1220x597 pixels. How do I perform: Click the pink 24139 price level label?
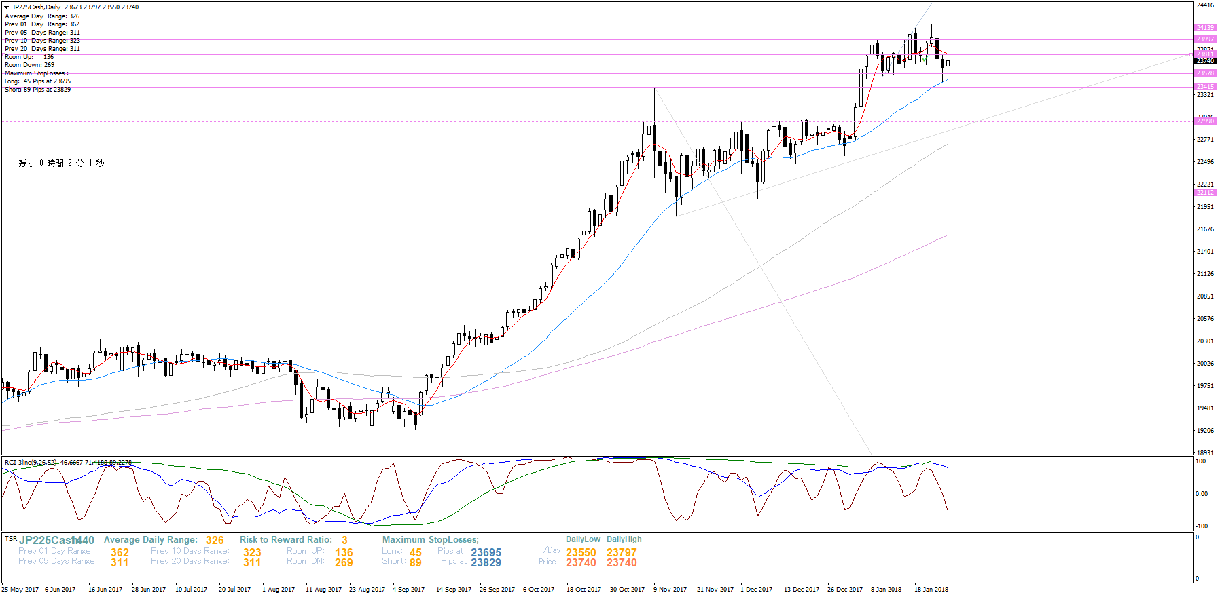pyautogui.click(x=1205, y=28)
